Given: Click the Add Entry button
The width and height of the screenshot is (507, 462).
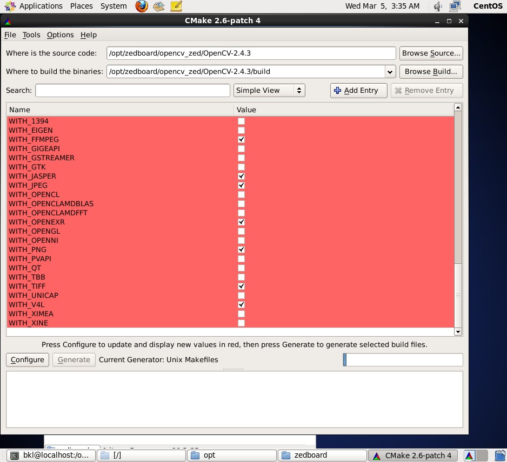Looking at the screenshot, I should (x=358, y=91).
